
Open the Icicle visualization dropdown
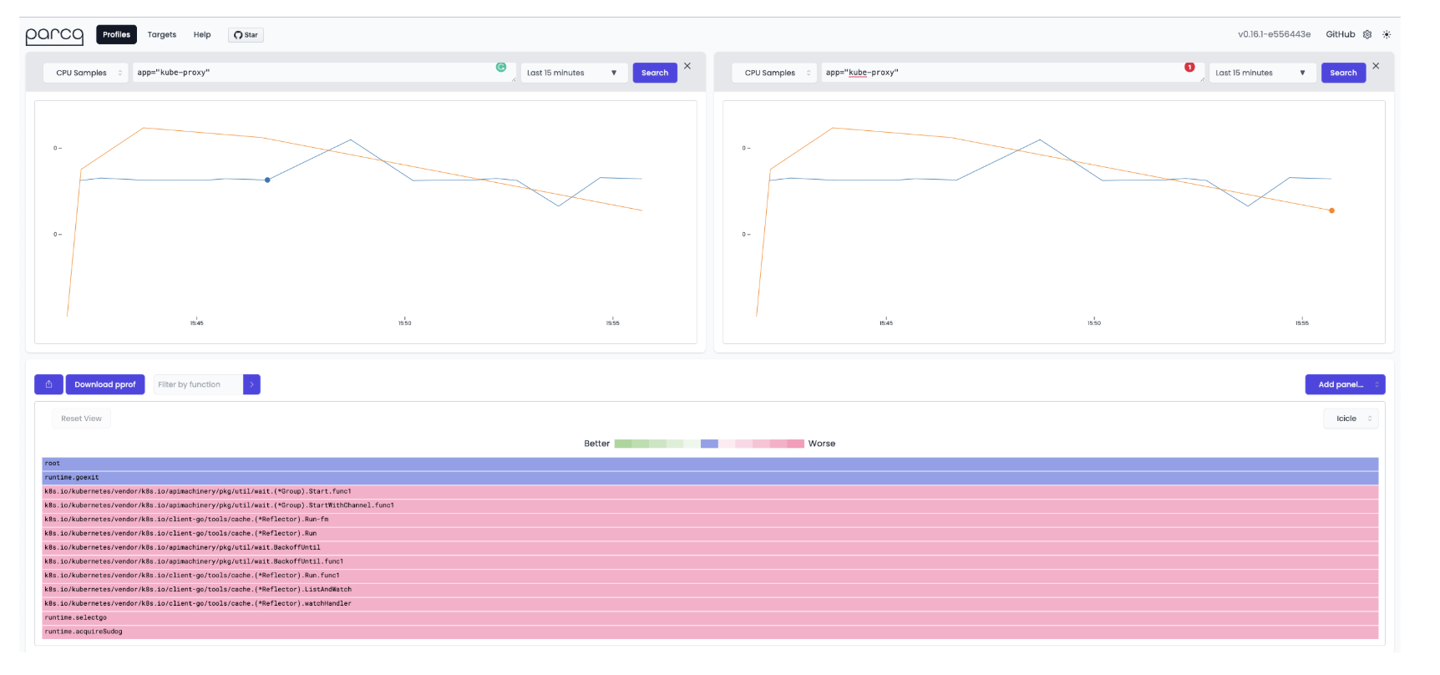[1351, 419]
